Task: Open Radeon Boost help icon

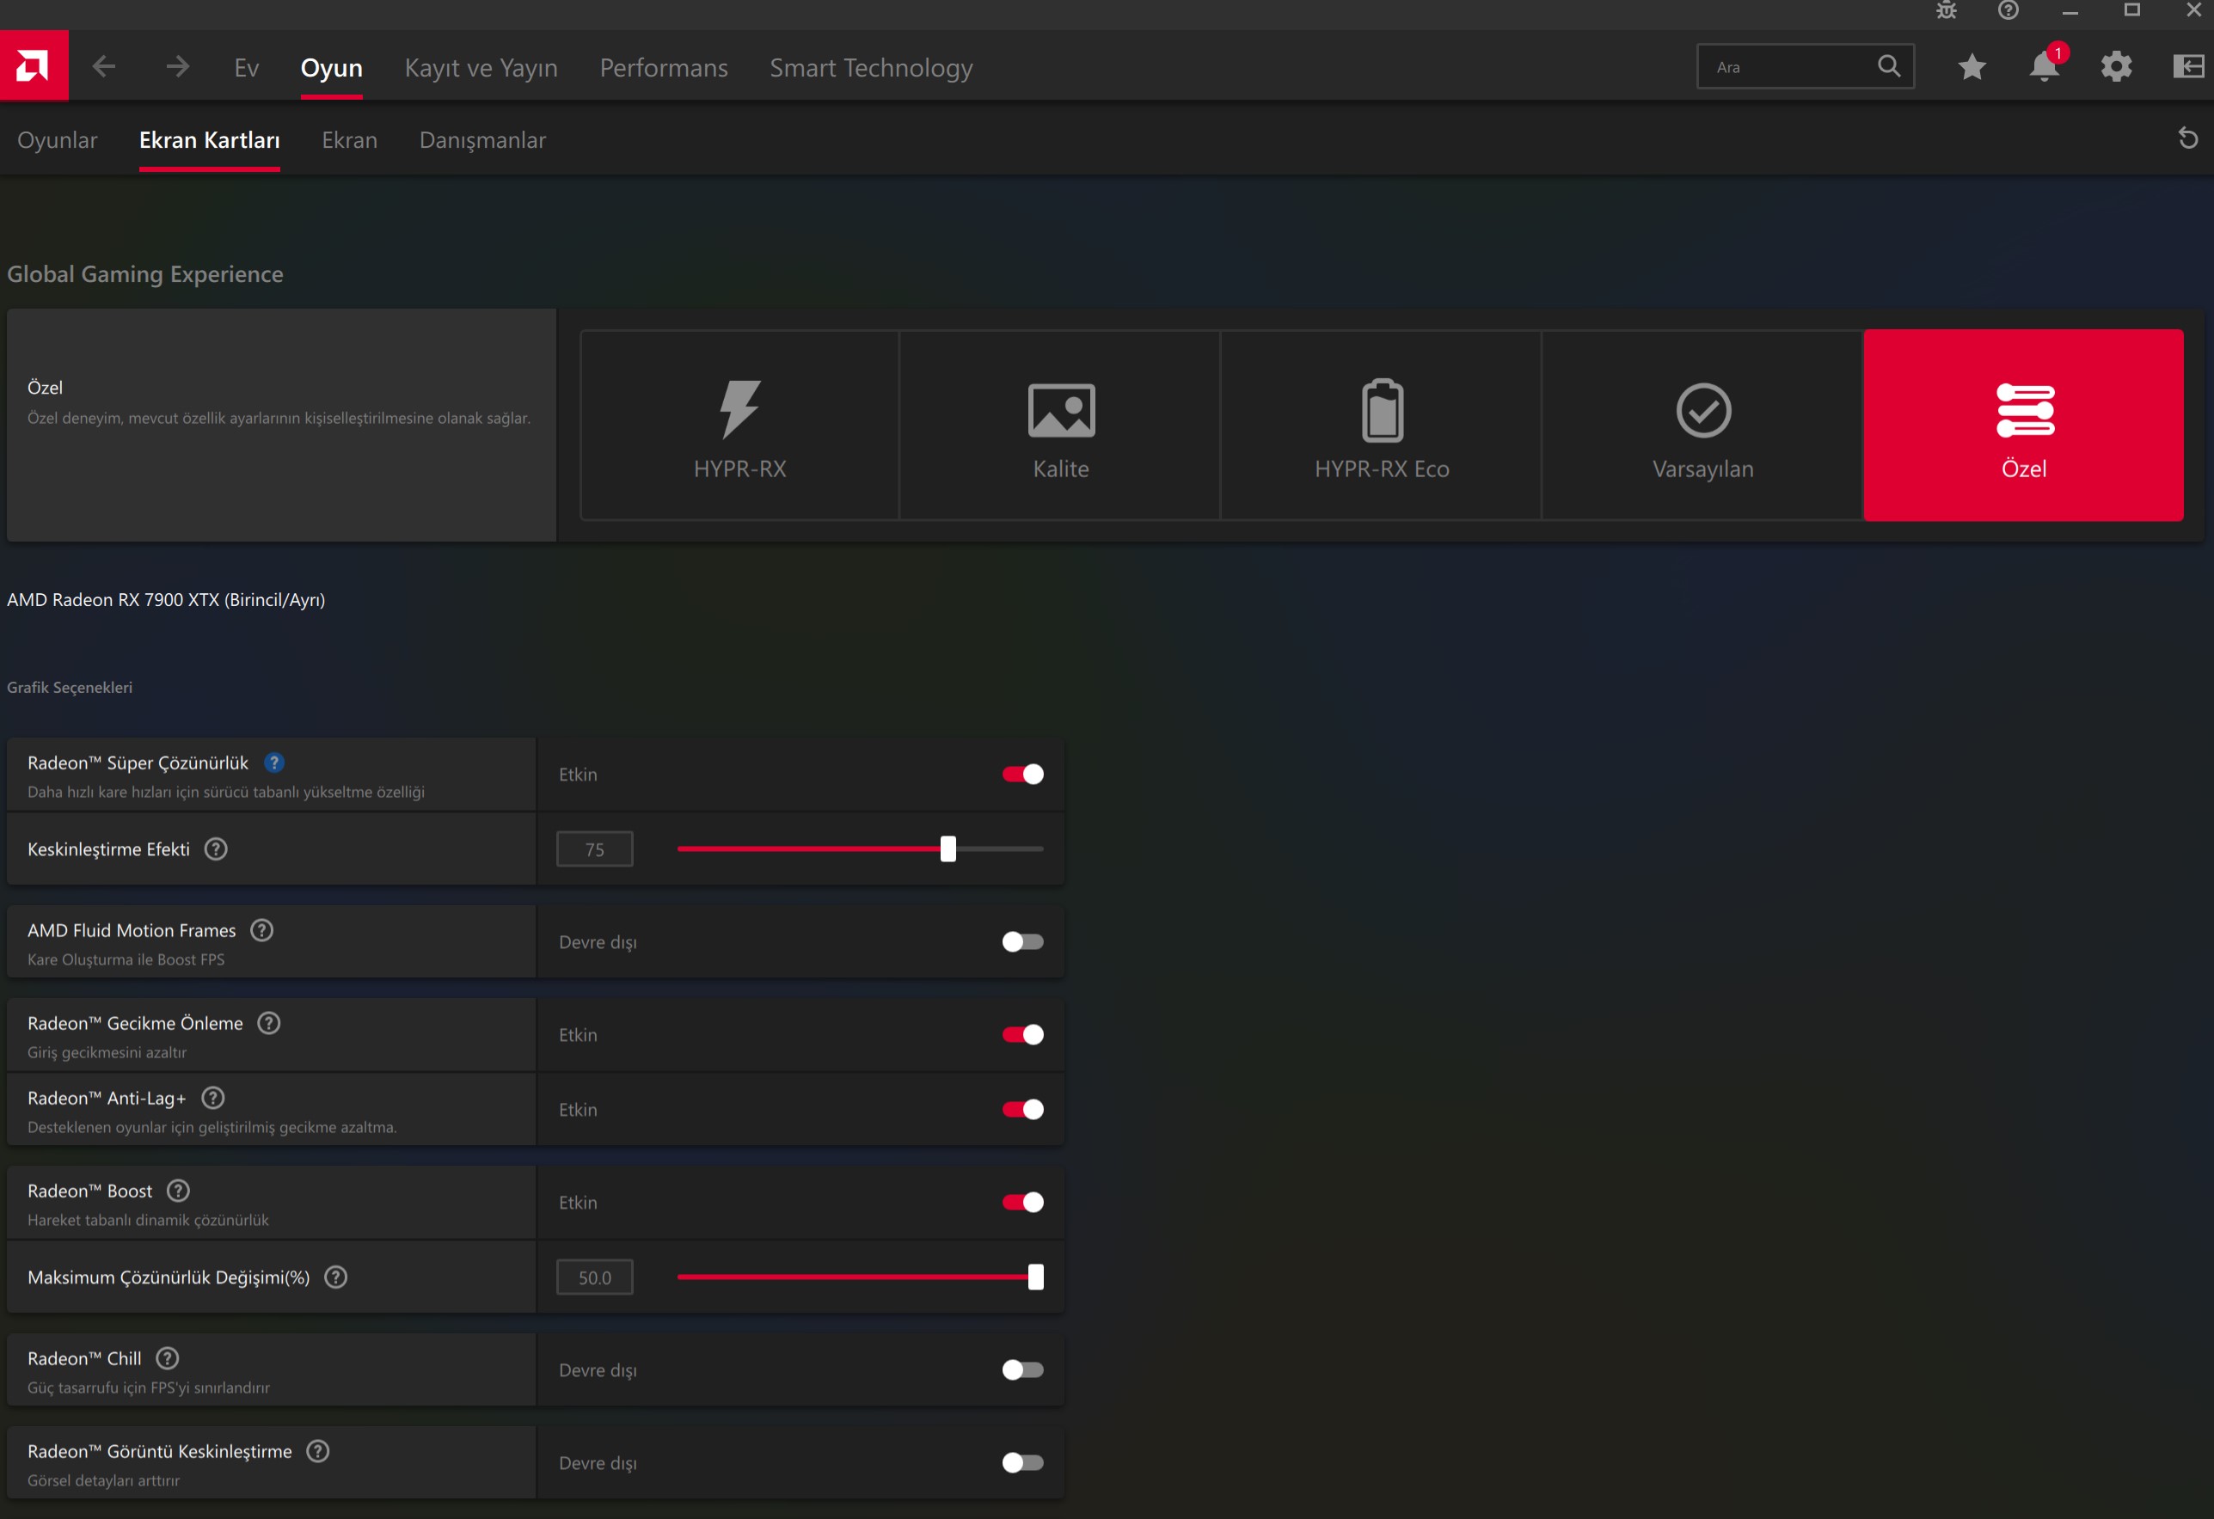Action: (178, 1191)
